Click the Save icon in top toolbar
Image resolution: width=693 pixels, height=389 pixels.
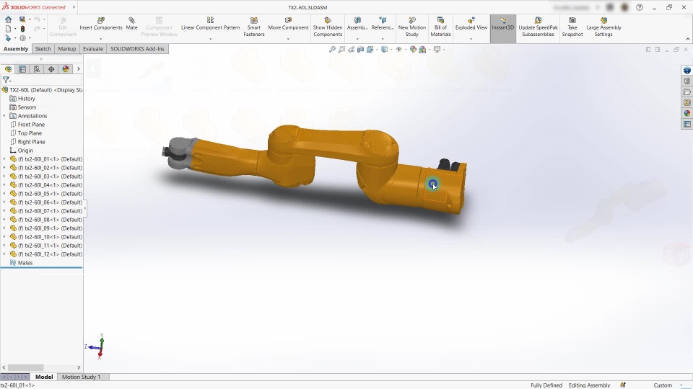[x=22, y=19]
